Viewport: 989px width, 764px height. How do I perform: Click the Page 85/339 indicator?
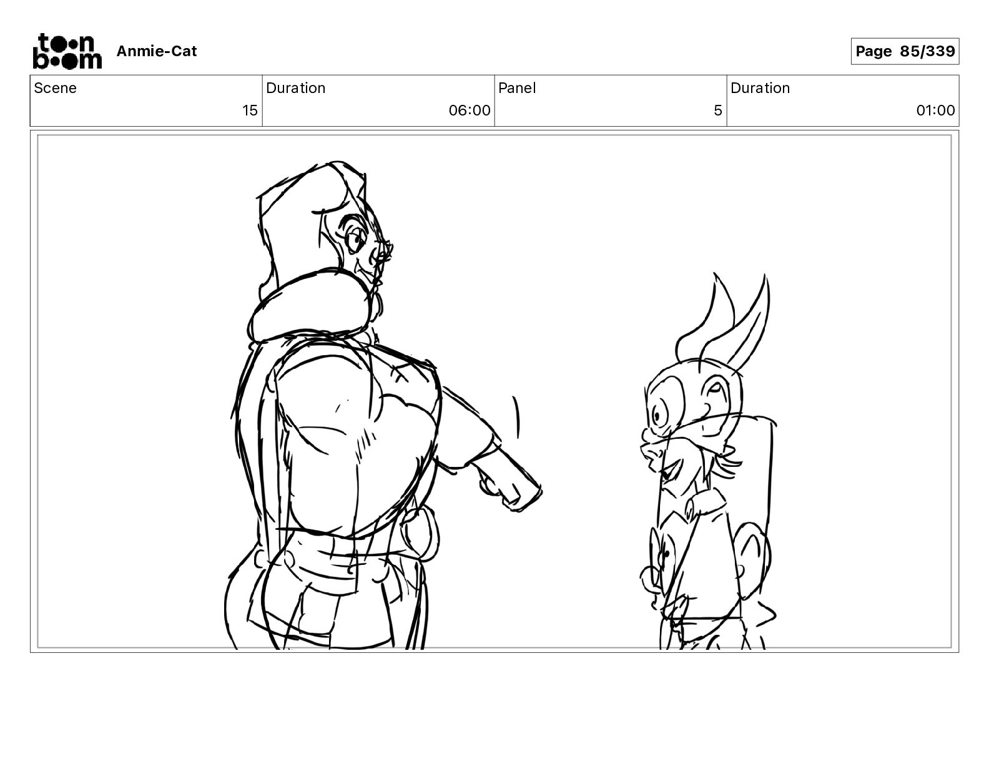(905, 51)
